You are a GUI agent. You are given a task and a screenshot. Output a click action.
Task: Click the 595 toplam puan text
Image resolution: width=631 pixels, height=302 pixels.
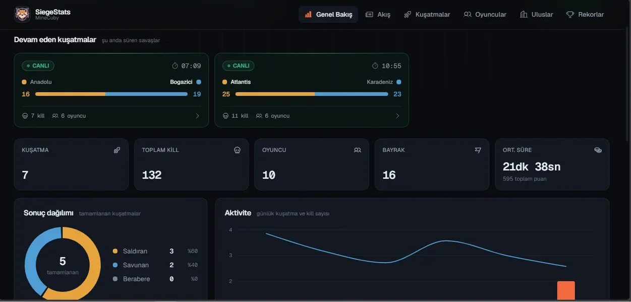click(x=525, y=179)
